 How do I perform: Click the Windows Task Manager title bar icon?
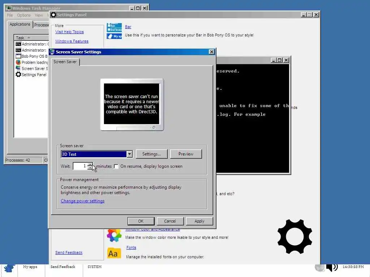[9, 8]
